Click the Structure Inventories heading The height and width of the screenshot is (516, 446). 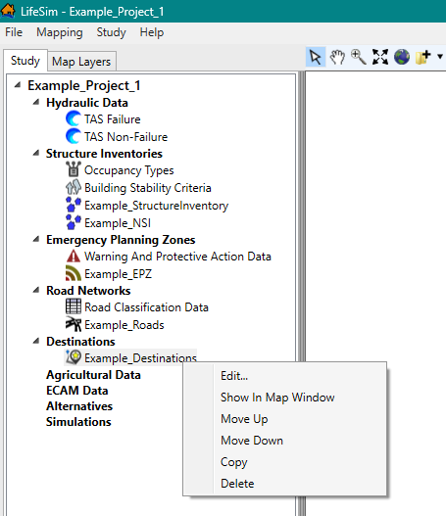(104, 154)
